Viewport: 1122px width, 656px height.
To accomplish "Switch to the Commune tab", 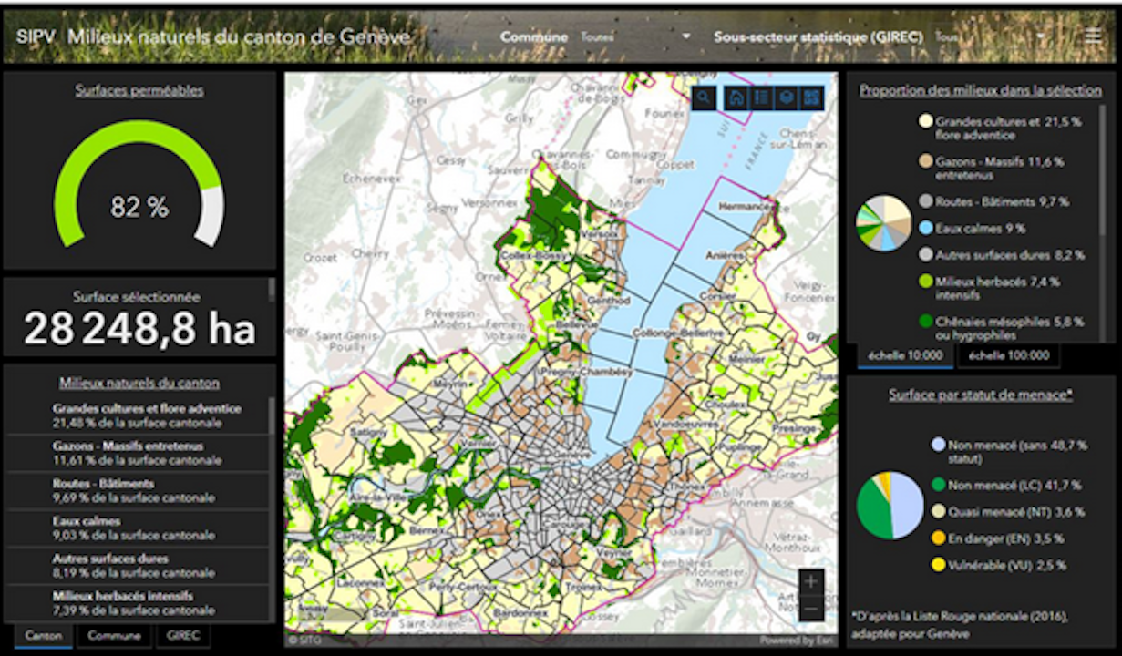I will click(114, 636).
